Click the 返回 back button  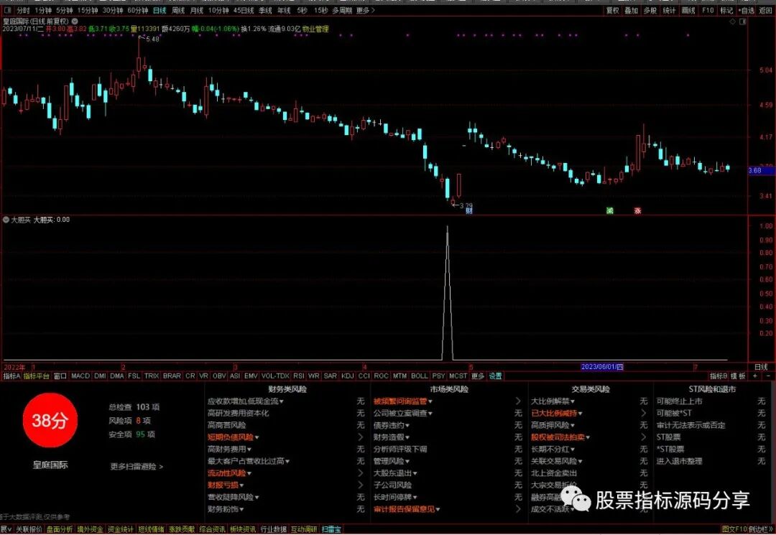pyautogui.click(x=766, y=10)
